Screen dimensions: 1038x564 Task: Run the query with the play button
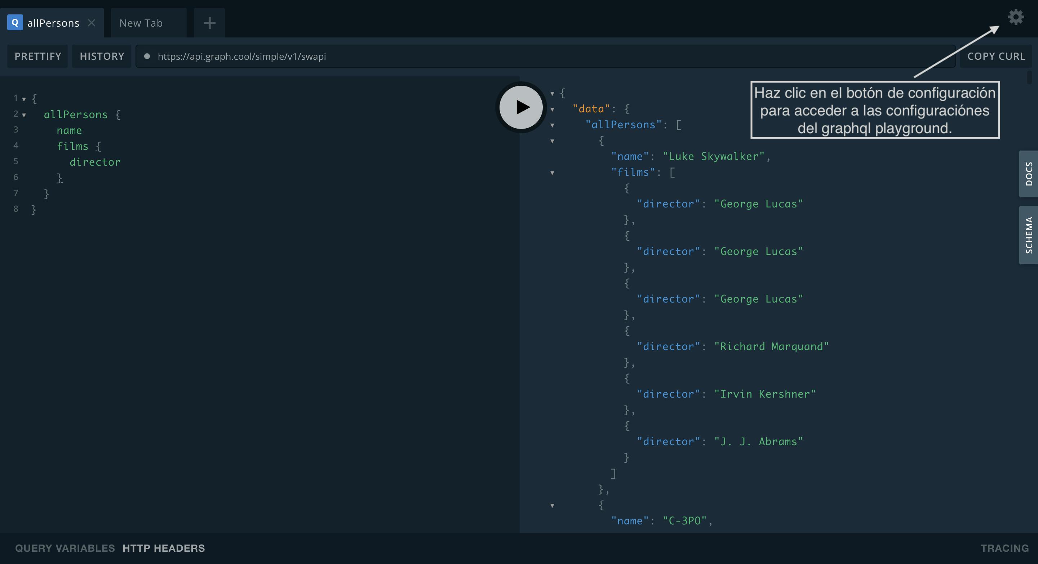521,107
